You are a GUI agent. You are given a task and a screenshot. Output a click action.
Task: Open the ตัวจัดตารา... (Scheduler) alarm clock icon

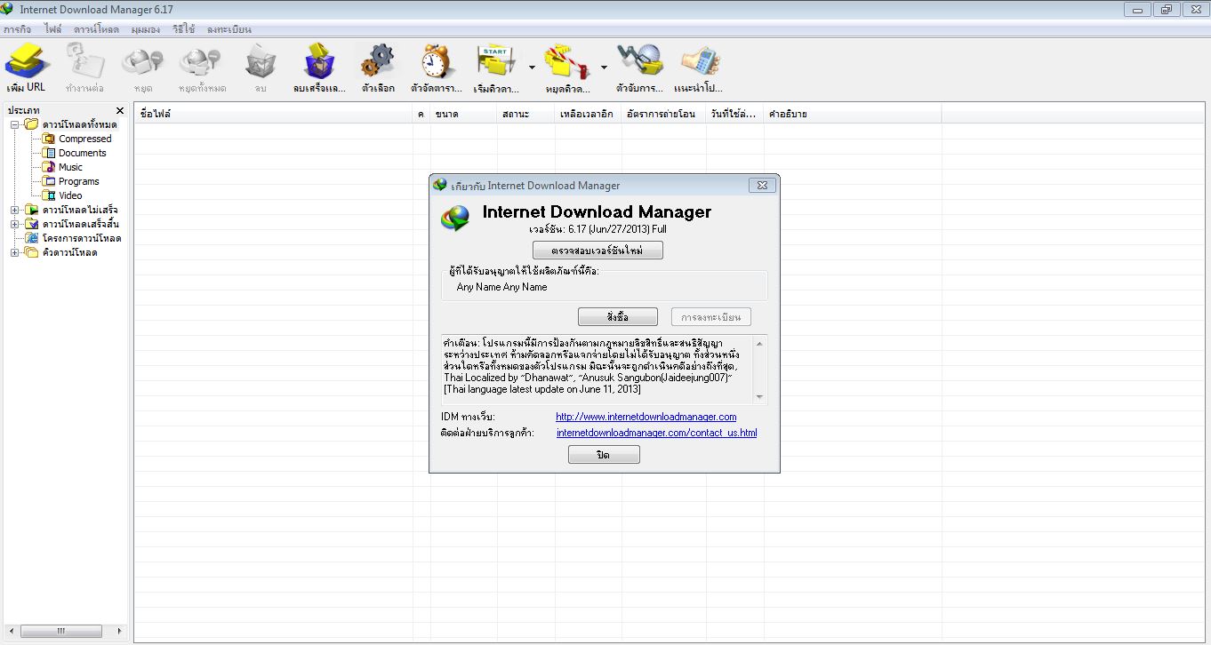[x=437, y=61]
